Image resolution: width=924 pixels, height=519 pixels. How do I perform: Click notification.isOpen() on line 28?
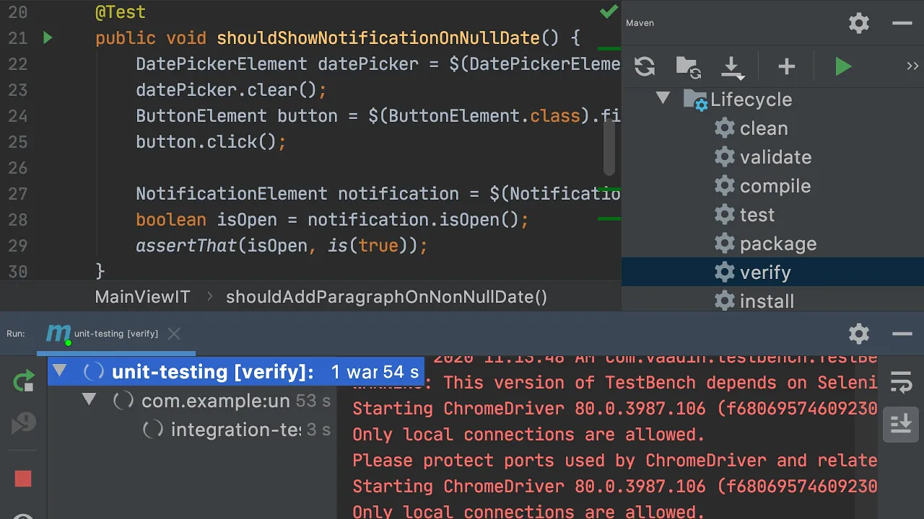[x=413, y=220]
